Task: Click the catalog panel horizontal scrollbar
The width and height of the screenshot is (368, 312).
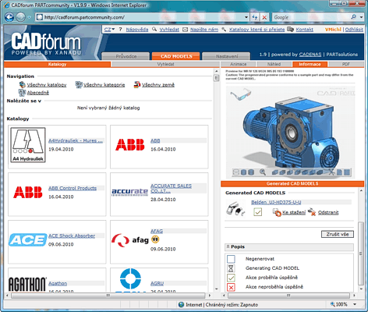Action: (x=108, y=296)
